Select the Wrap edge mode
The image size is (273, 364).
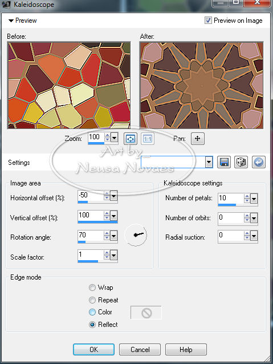point(92,288)
